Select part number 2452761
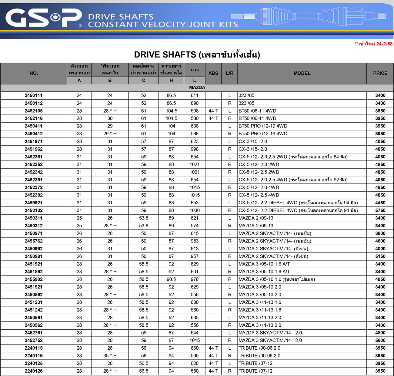The height and width of the screenshot is (376, 394). 34,333
